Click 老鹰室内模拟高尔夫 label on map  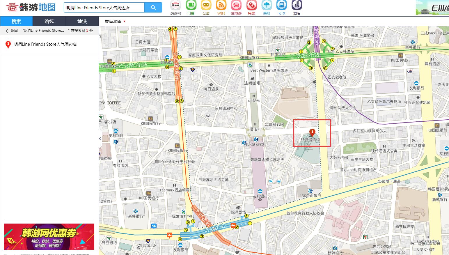click(x=267, y=160)
